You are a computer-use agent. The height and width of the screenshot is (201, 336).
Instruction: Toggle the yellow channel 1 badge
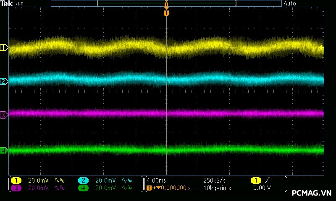16,180
